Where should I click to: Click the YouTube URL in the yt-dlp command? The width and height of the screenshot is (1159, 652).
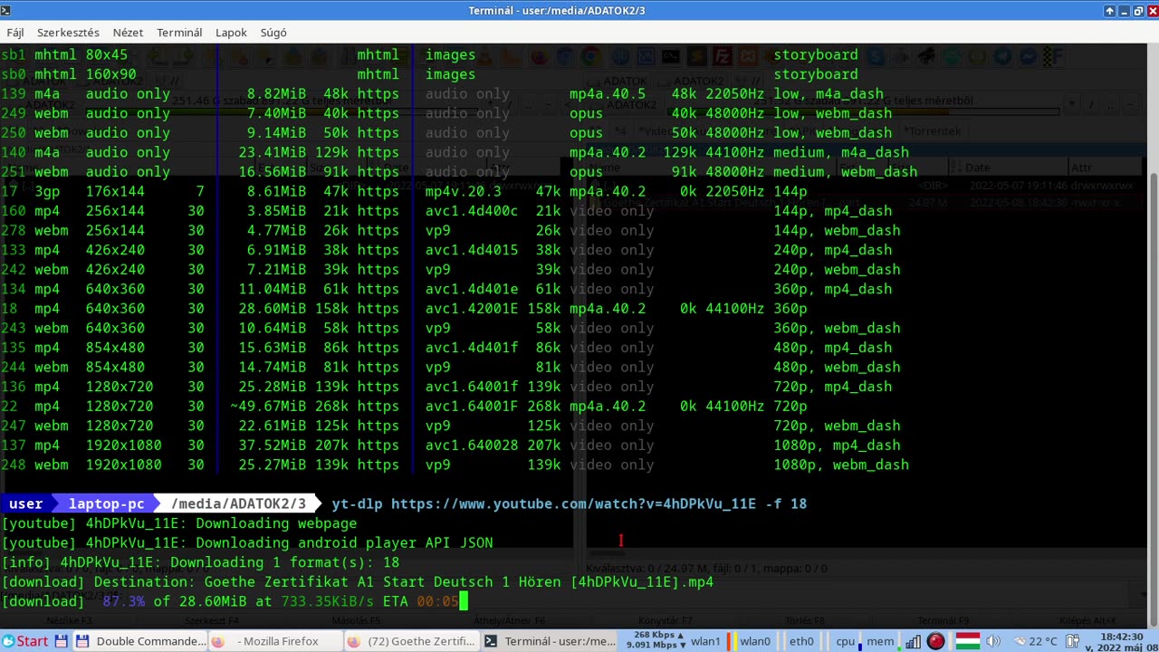tap(573, 503)
